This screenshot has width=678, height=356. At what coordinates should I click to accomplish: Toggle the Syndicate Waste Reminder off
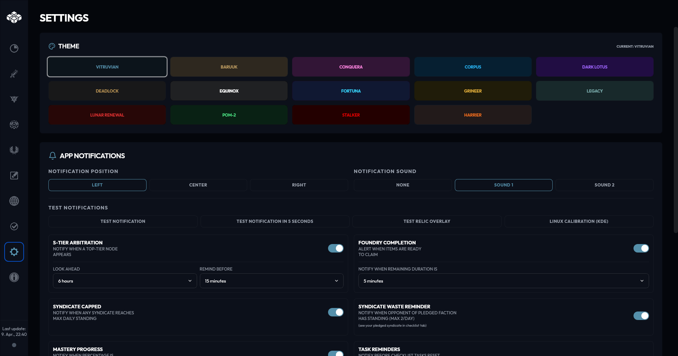[x=641, y=316]
